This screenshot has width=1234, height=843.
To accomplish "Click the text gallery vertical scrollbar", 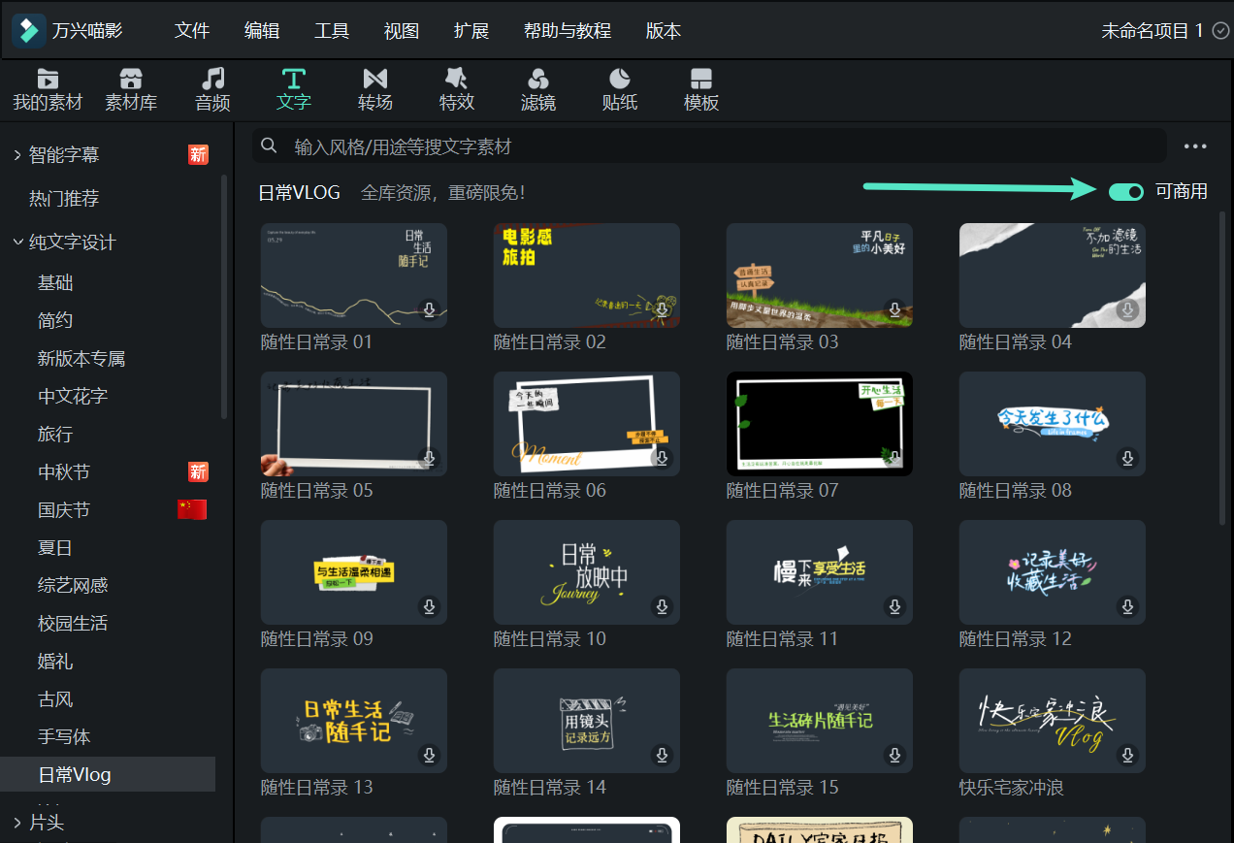I will (1222, 369).
